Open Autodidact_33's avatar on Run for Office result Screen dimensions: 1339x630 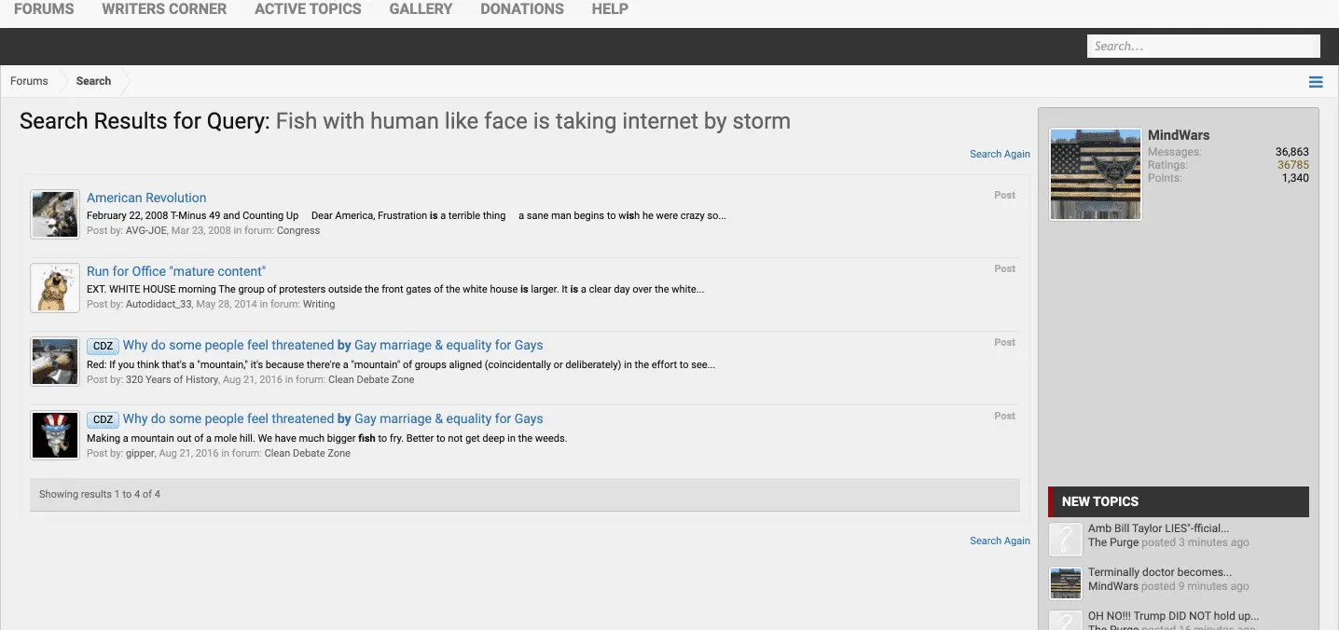55,288
